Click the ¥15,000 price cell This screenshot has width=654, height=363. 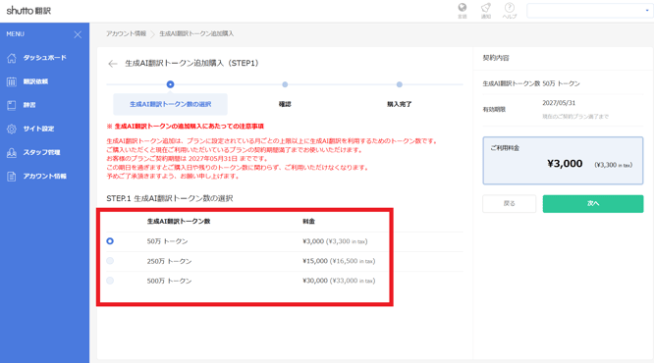point(339,261)
